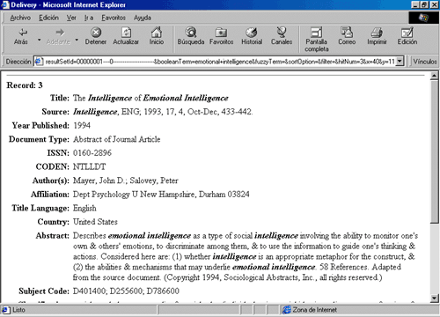Stop loading with Detener
The height and width of the screenshot is (317, 440).
click(96, 36)
